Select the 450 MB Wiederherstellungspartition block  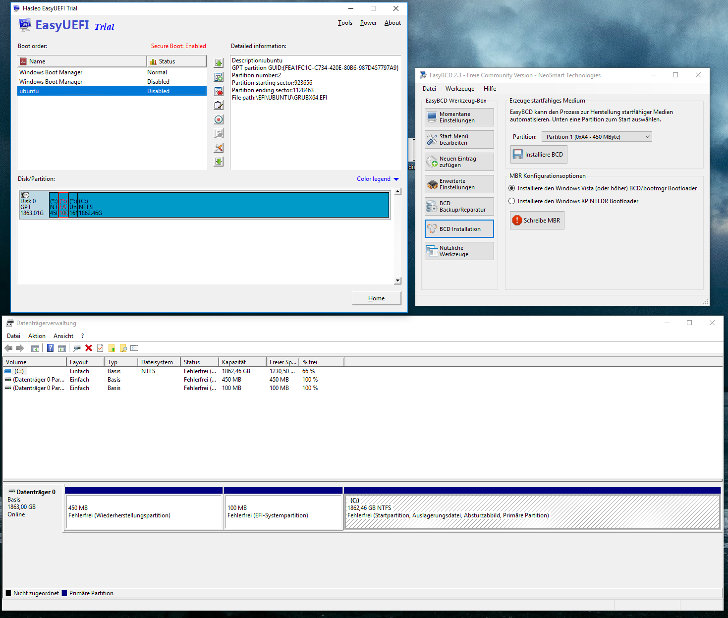(x=144, y=512)
